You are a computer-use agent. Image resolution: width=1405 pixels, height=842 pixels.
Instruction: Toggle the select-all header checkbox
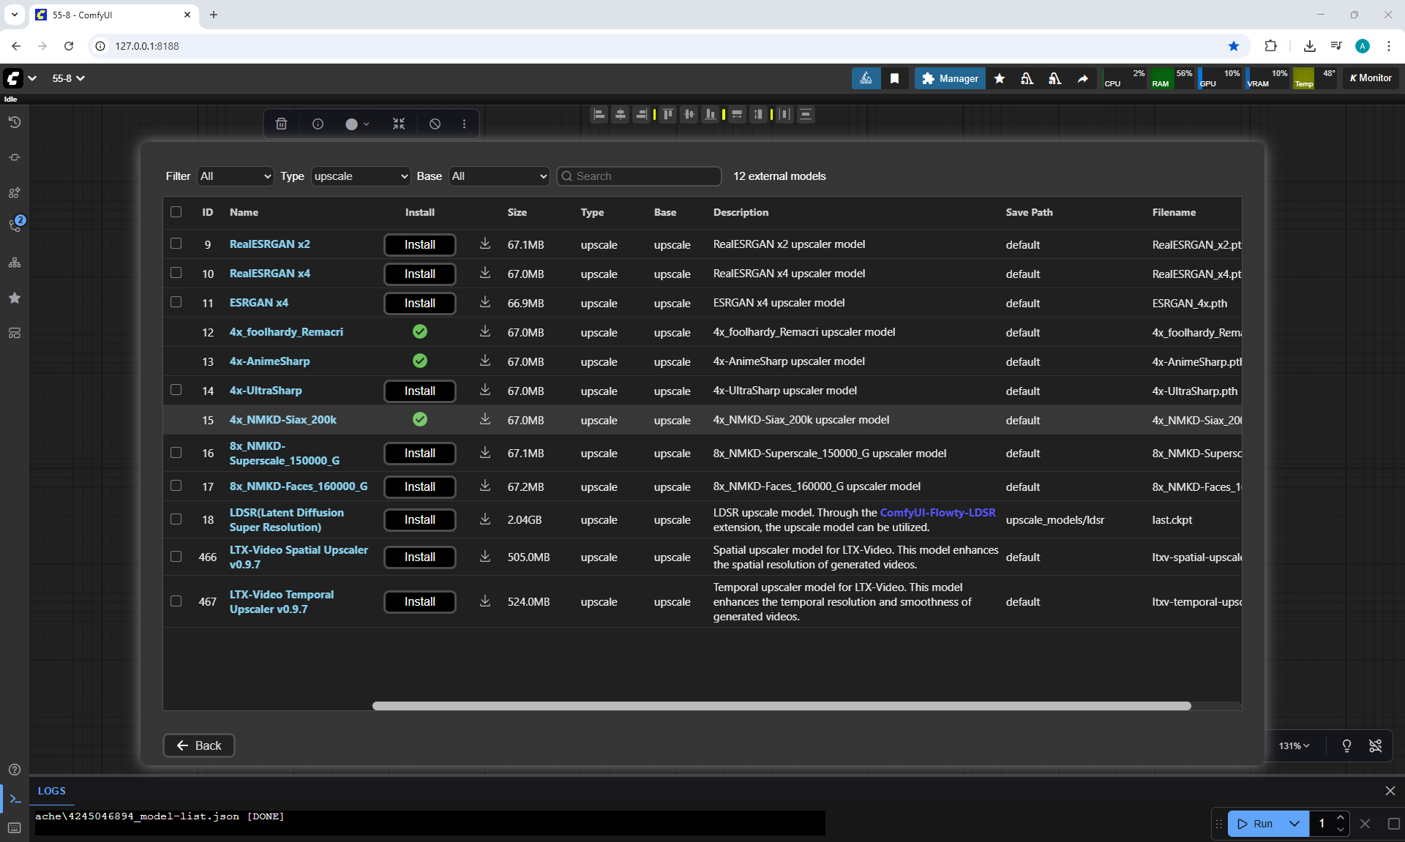click(x=176, y=212)
